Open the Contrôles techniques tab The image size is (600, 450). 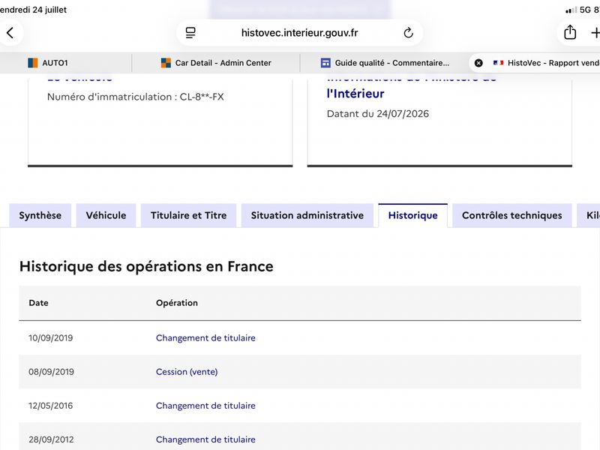point(512,215)
